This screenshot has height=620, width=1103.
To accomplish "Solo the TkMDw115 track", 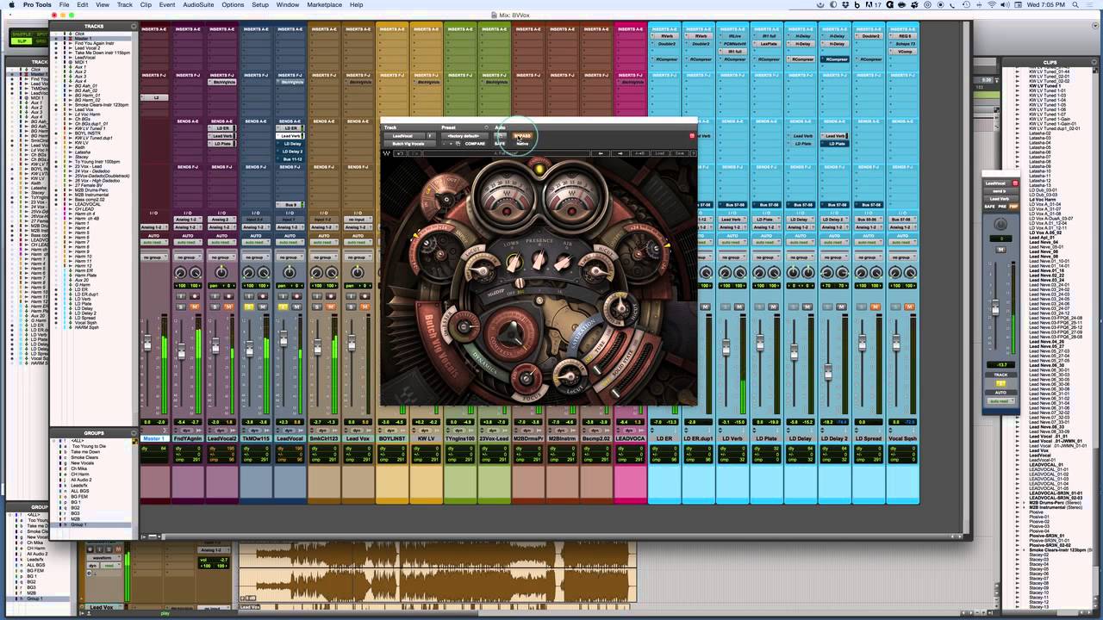I will coord(249,307).
